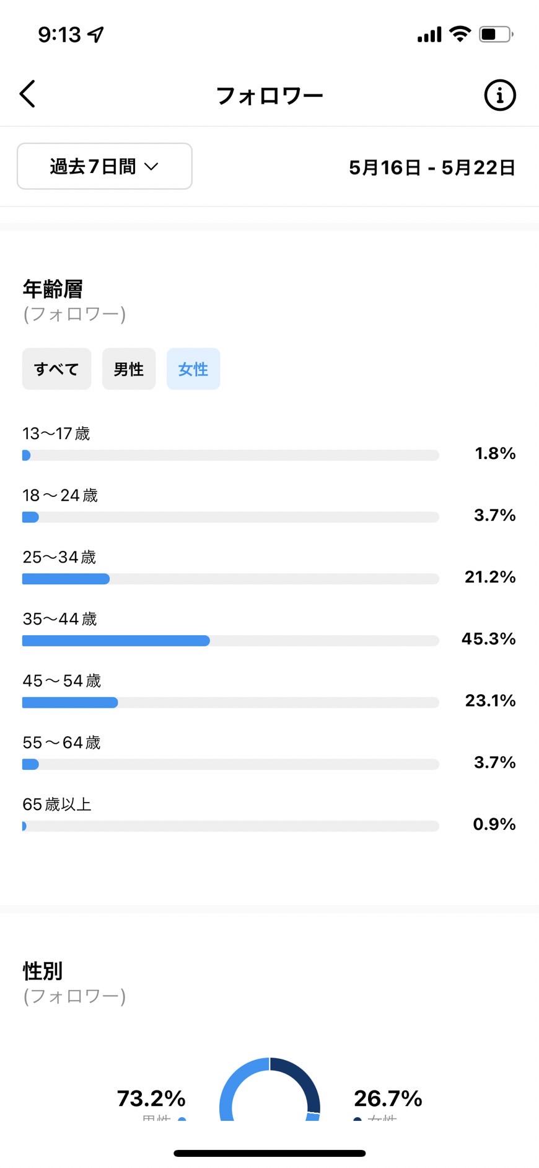Tap the gender donut chart

click(x=269, y=1089)
